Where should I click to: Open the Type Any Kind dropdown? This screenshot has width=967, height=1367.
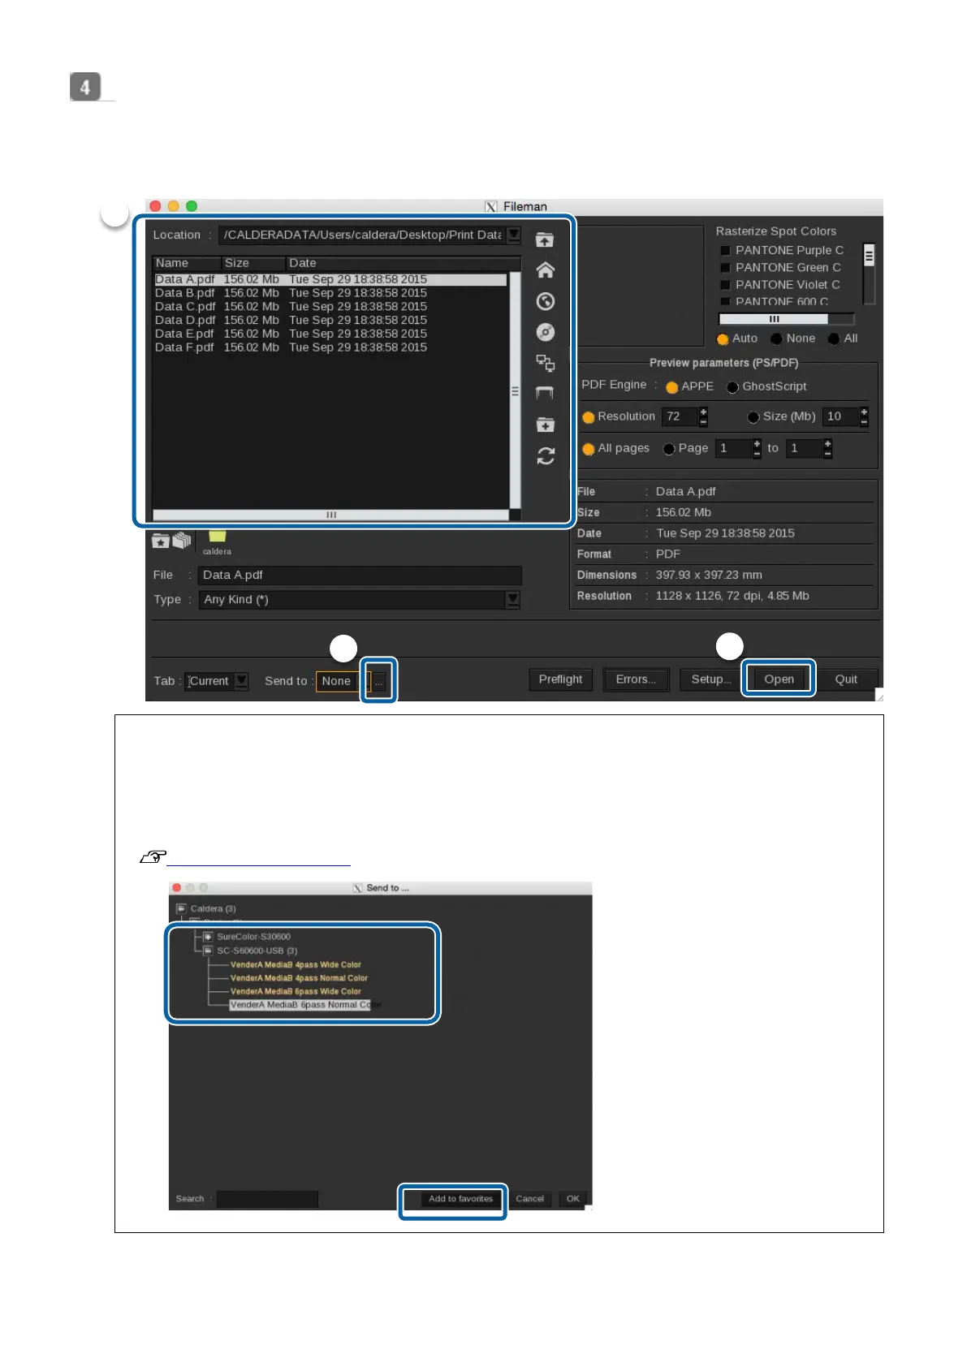click(512, 599)
